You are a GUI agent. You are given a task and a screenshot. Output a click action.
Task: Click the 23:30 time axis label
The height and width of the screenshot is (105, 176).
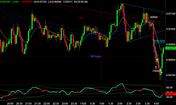[74, 103]
